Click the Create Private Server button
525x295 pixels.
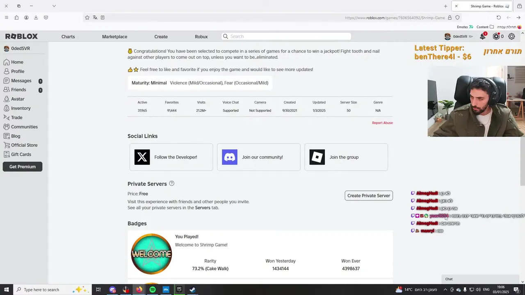pos(369,195)
